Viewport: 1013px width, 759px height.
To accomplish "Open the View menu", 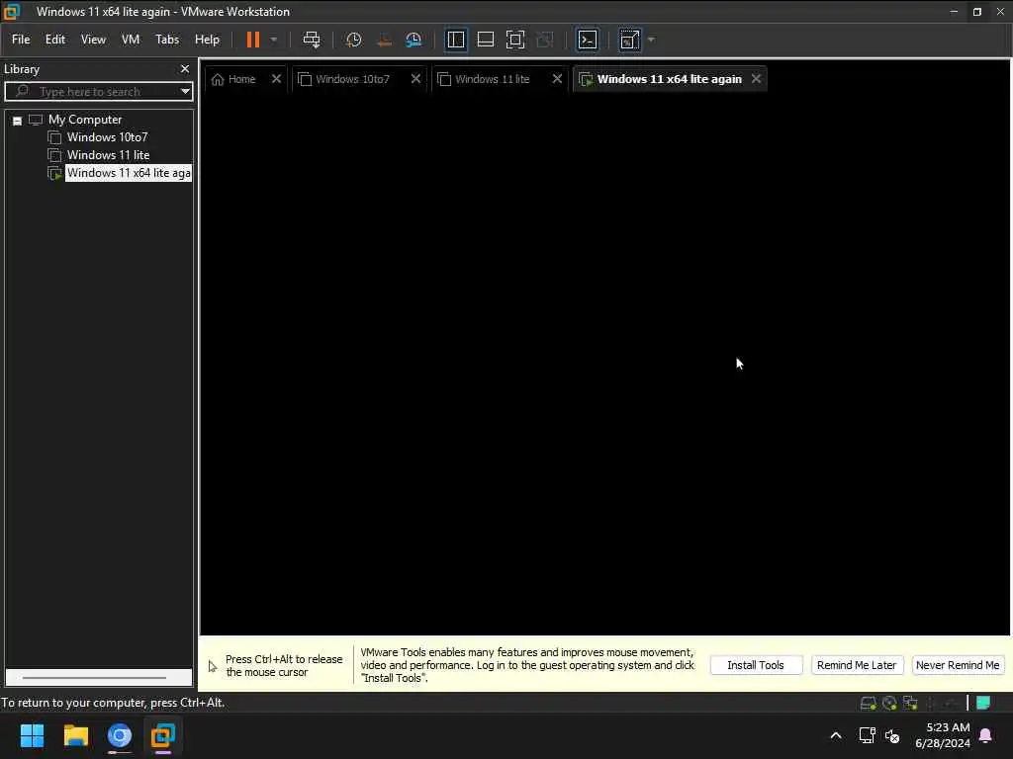I will (93, 40).
